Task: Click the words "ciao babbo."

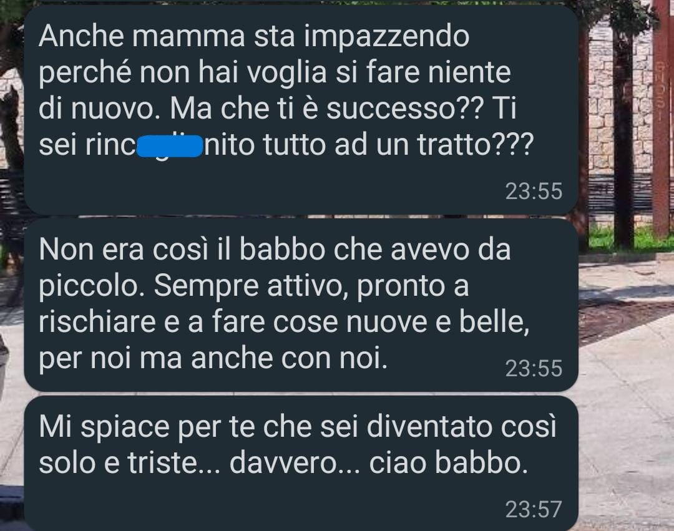Action: [x=448, y=463]
